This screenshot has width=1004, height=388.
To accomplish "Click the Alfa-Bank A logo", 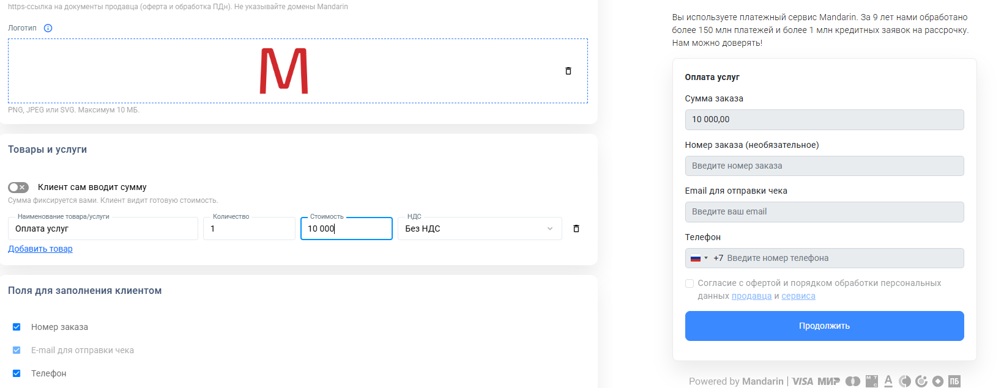I will point(888,381).
